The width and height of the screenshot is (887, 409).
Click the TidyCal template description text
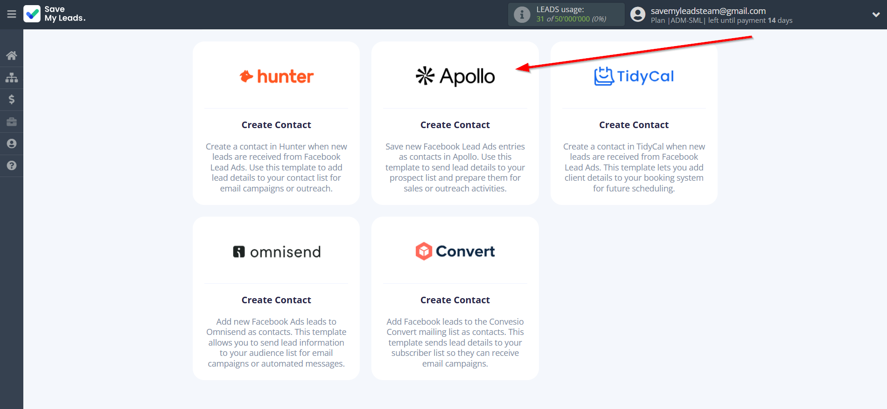click(634, 167)
